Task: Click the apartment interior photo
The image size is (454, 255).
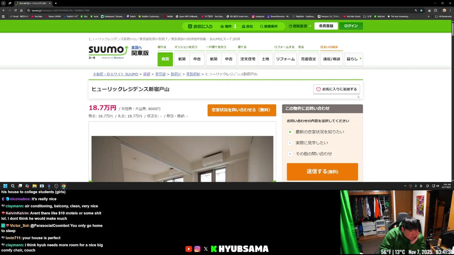Action: pyautogui.click(x=182, y=159)
